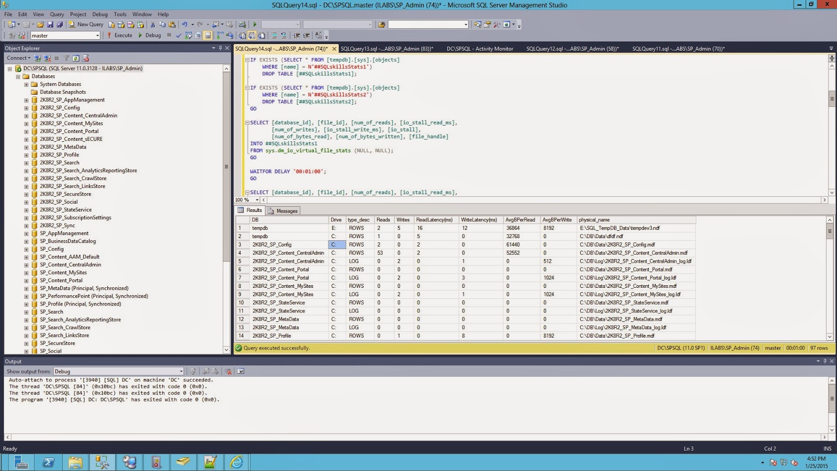Viewport: 837px width, 471px height.
Task: Refresh the Object Explorer tree
Action: coord(76,58)
